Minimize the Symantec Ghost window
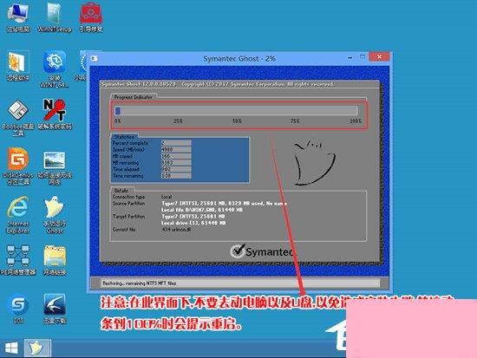The height and width of the screenshot is (358, 477). point(350,57)
